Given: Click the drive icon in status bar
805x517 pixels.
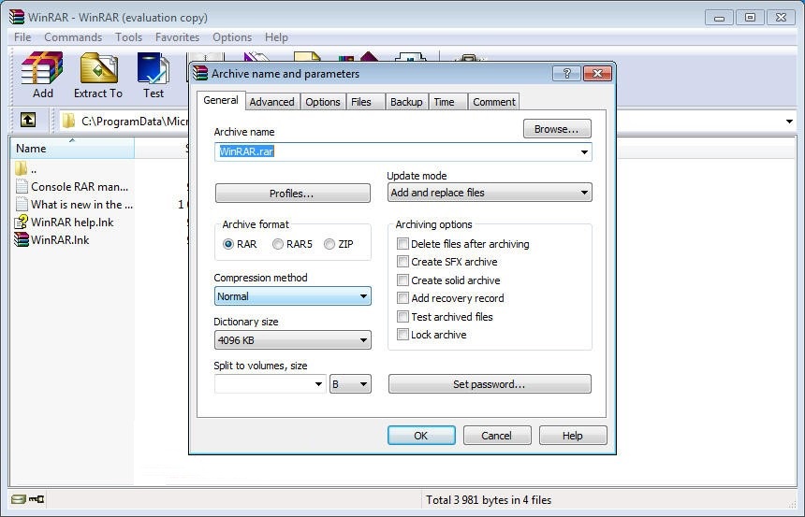Looking at the screenshot, I should [x=18, y=499].
